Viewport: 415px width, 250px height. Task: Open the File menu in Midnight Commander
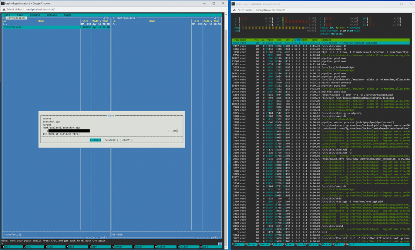tap(20, 15)
